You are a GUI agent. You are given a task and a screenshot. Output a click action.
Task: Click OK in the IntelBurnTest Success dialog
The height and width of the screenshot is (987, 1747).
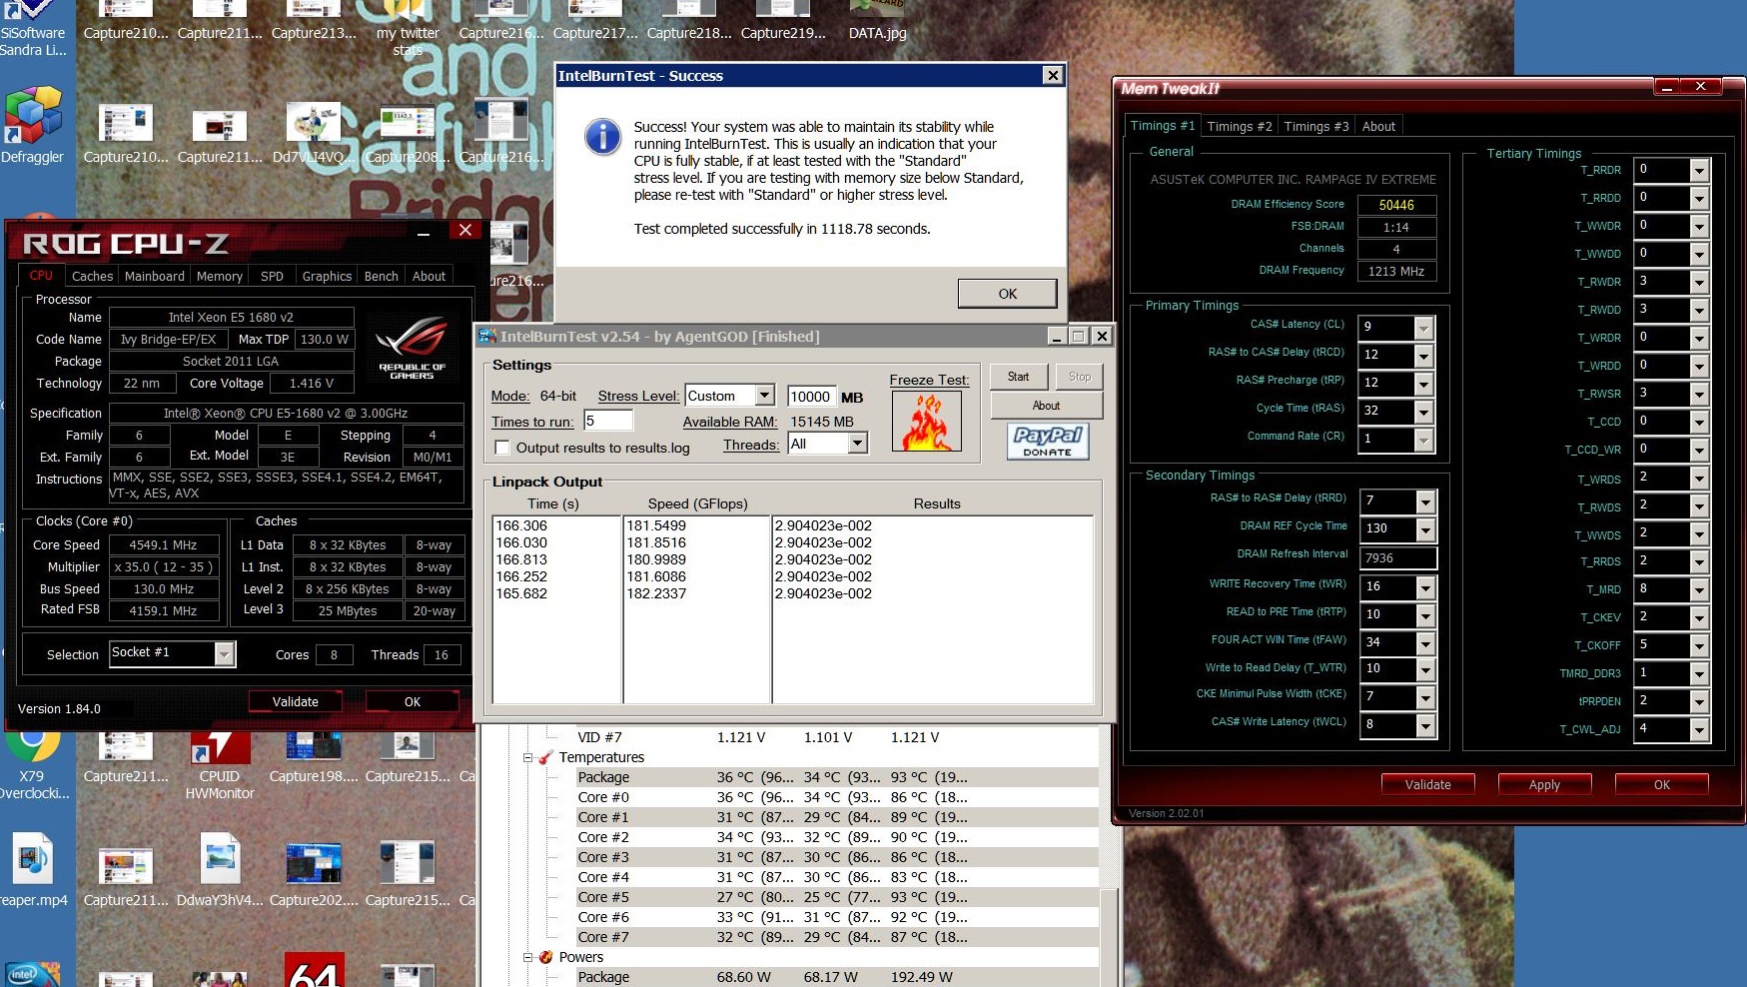(x=1007, y=294)
